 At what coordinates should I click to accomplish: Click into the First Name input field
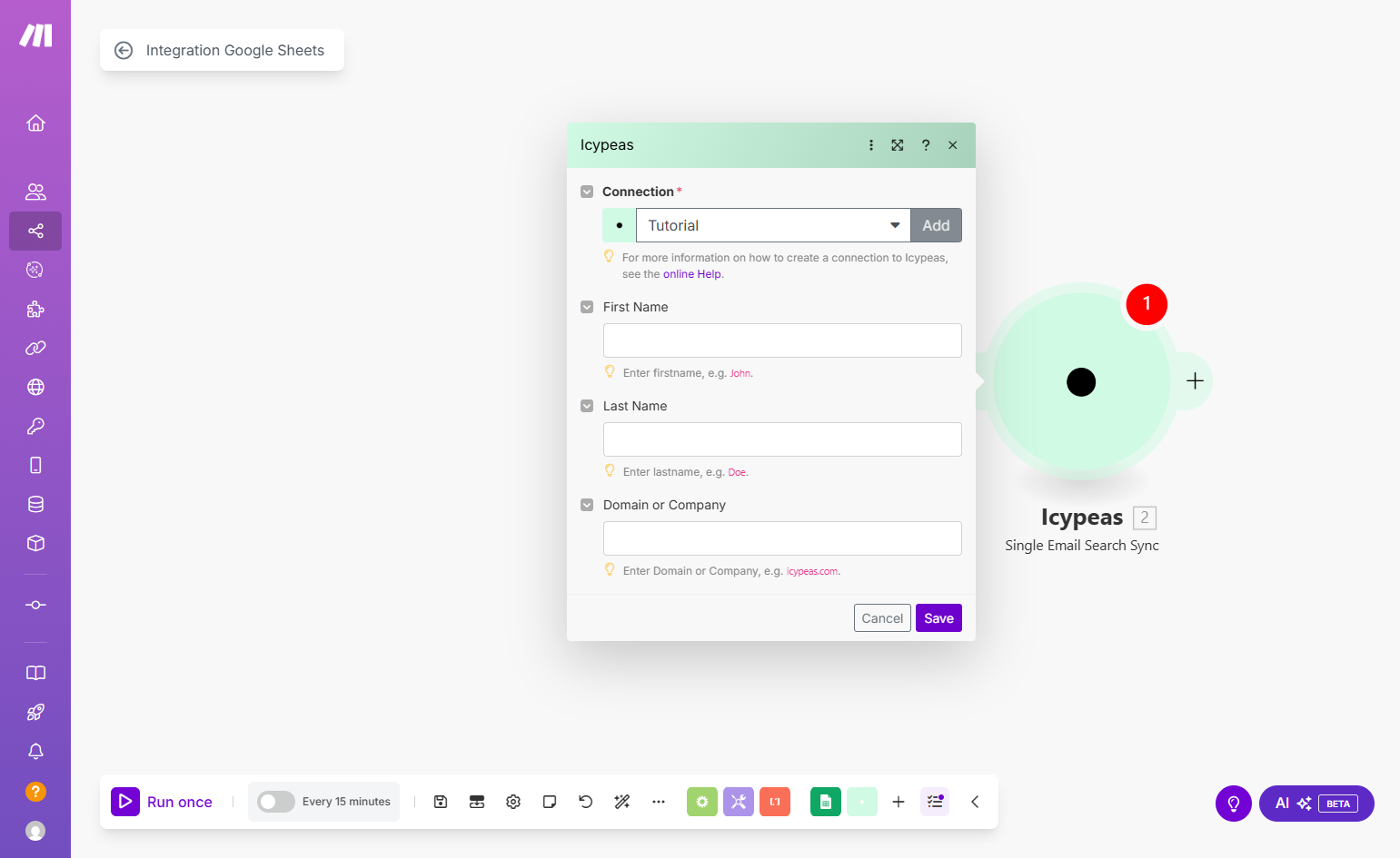point(782,340)
